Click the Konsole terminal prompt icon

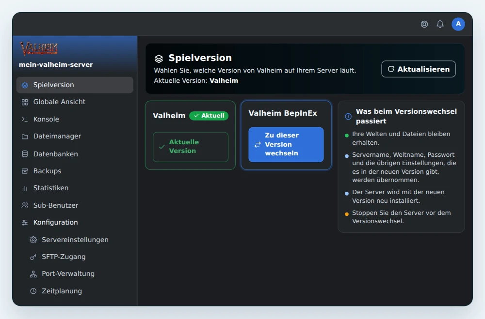pos(25,119)
